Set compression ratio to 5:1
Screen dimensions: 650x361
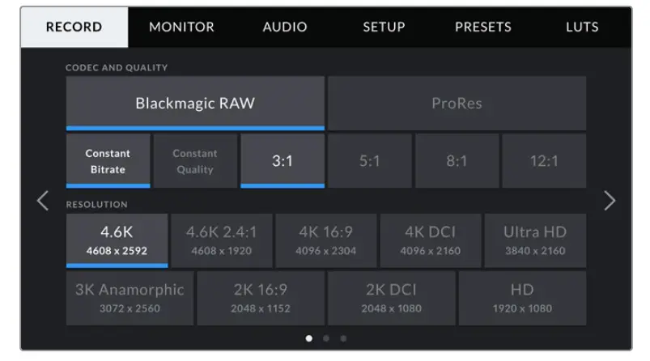[x=370, y=161]
